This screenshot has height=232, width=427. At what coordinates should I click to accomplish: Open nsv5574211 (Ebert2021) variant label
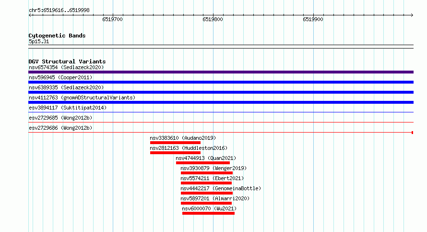coord(212,178)
